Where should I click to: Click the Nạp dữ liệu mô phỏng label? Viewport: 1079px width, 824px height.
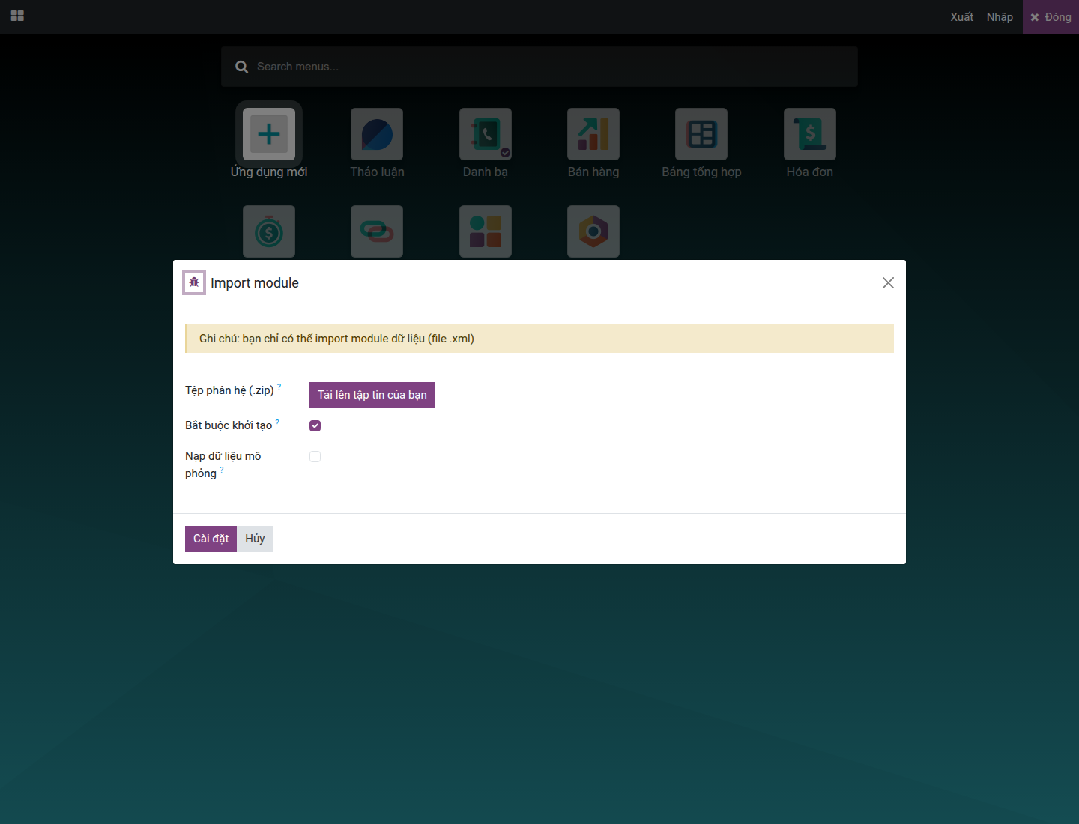point(223,464)
